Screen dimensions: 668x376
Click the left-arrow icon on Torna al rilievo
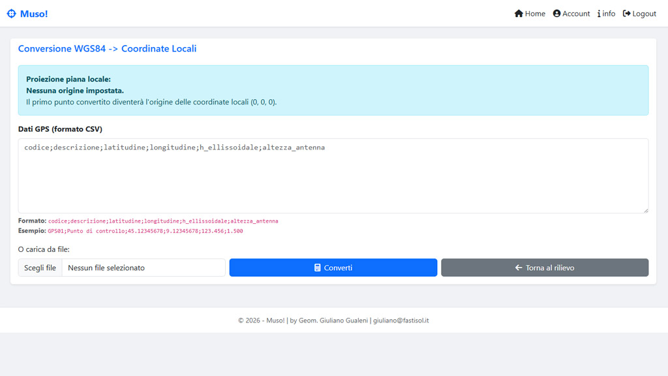point(519,268)
